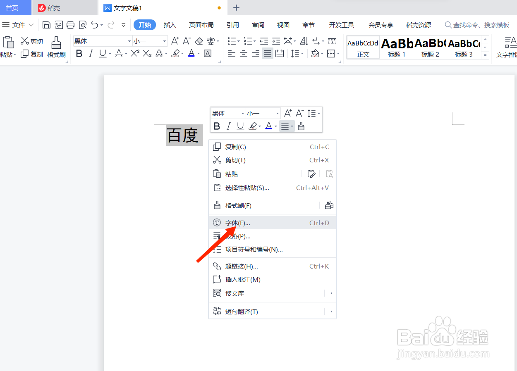Increase paragraph indent

[x=276, y=41]
